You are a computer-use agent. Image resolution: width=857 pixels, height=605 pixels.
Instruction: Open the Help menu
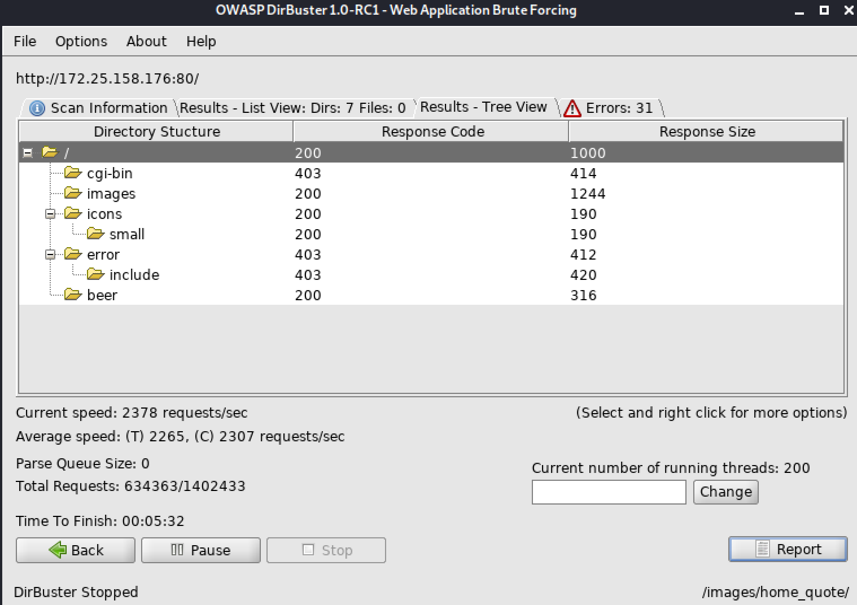[201, 41]
